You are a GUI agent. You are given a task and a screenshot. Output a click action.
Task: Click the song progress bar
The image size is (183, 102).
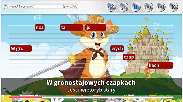91,97
